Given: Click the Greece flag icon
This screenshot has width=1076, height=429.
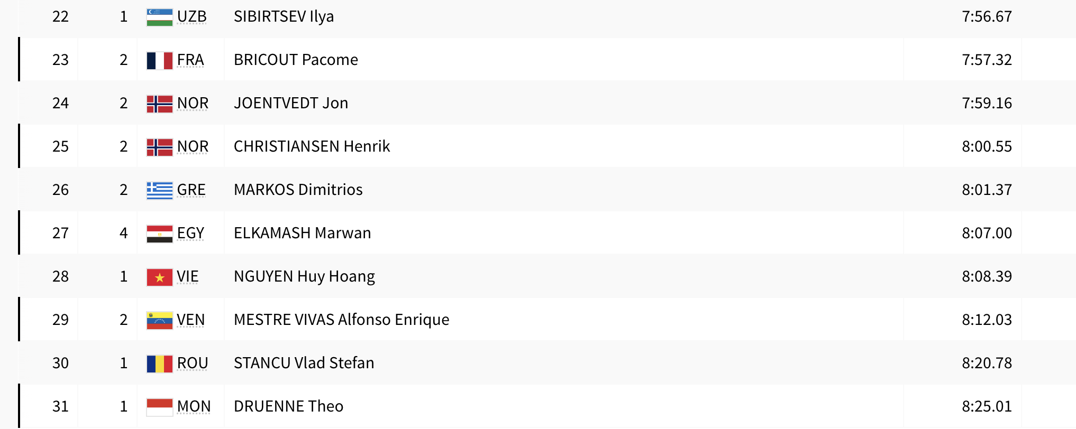Looking at the screenshot, I should point(159,191).
